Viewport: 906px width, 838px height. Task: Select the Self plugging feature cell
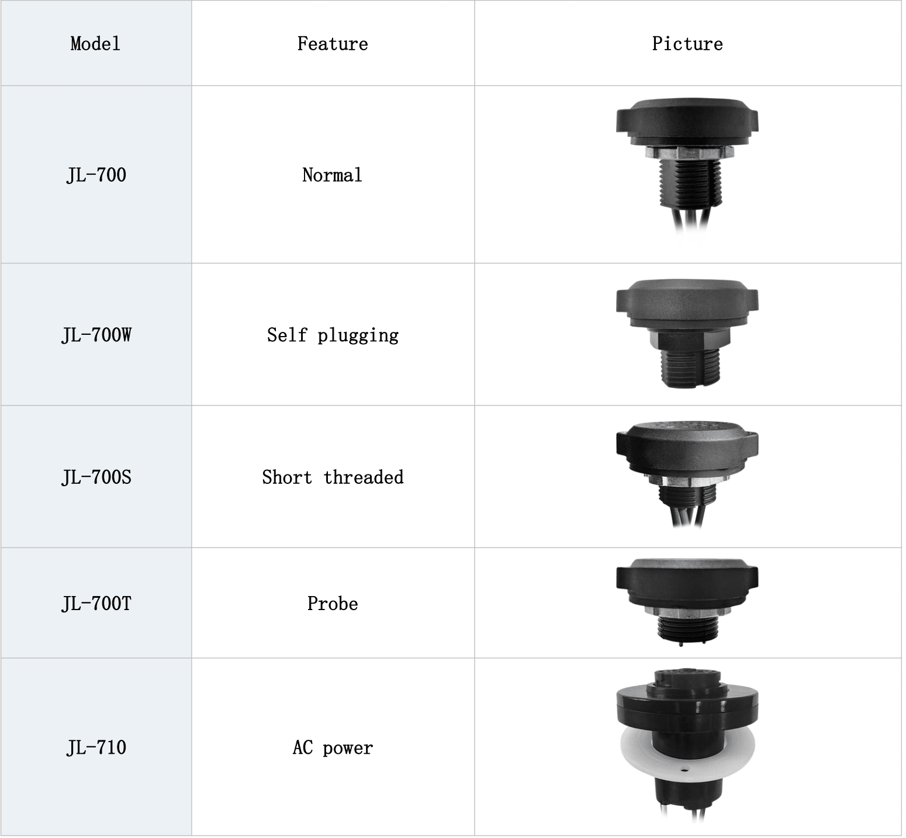click(333, 335)
